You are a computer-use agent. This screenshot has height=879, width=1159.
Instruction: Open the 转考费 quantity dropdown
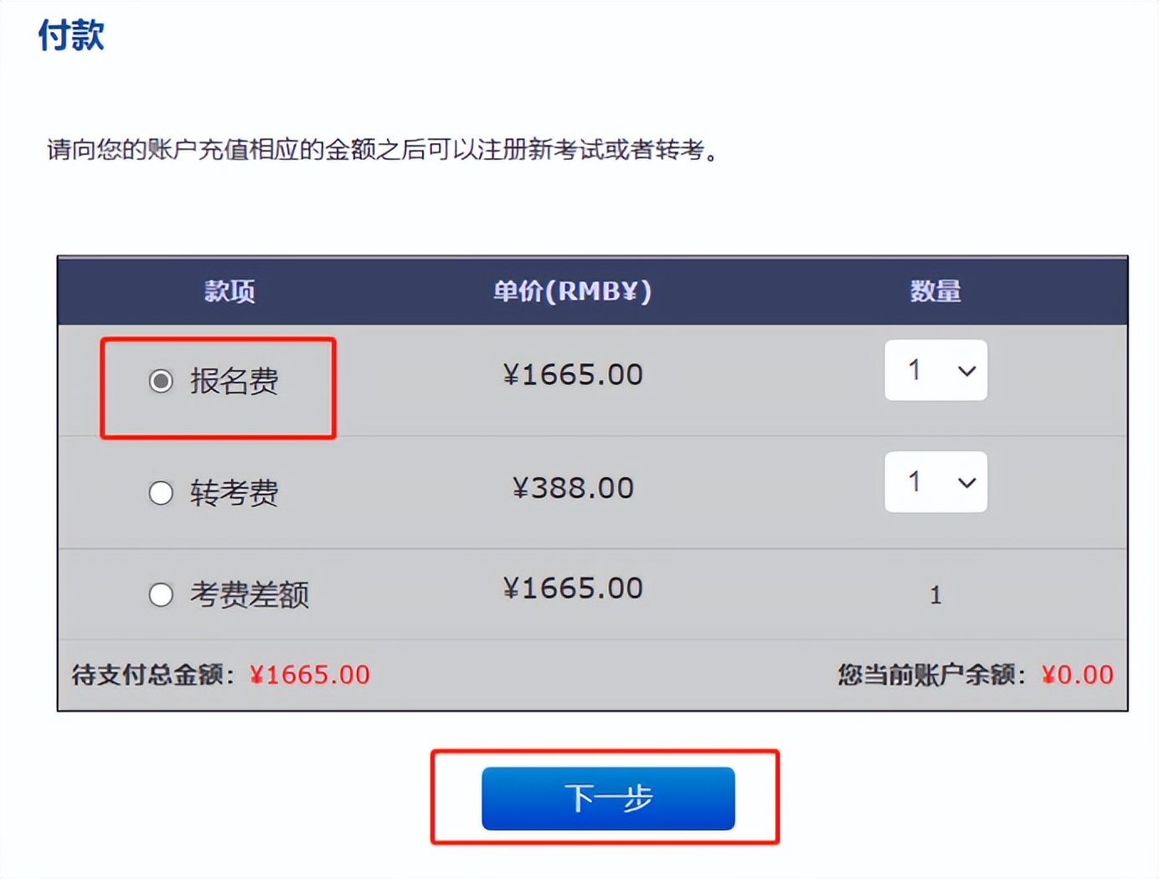(x=935, y=482)
